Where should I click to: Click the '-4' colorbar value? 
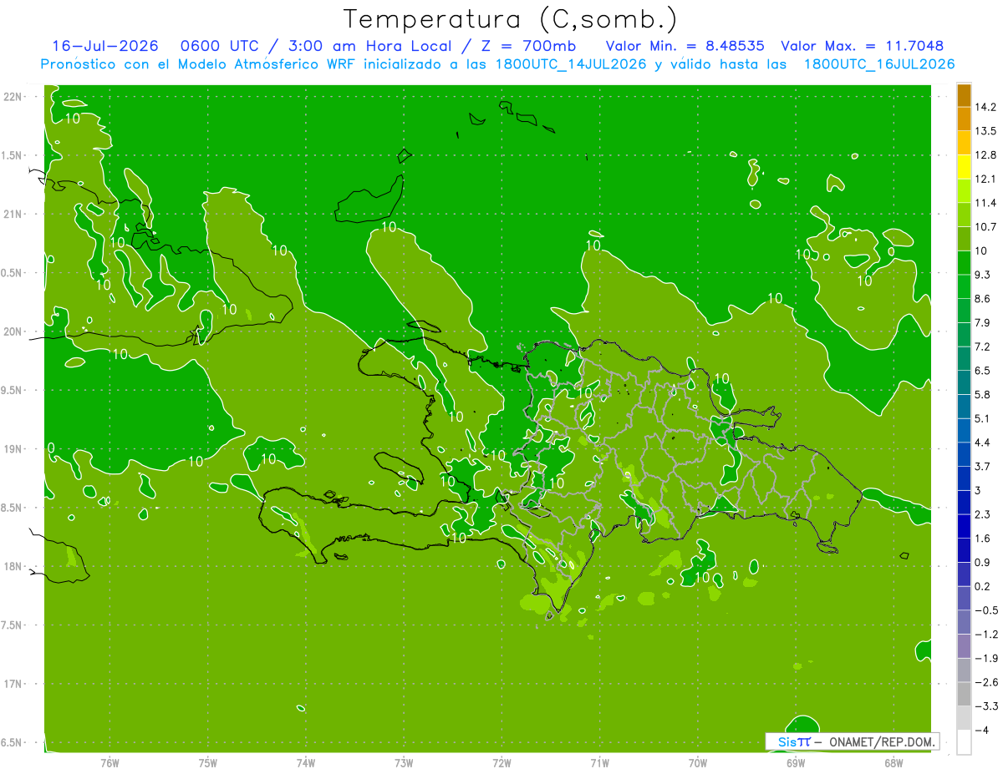coord(981,729)
